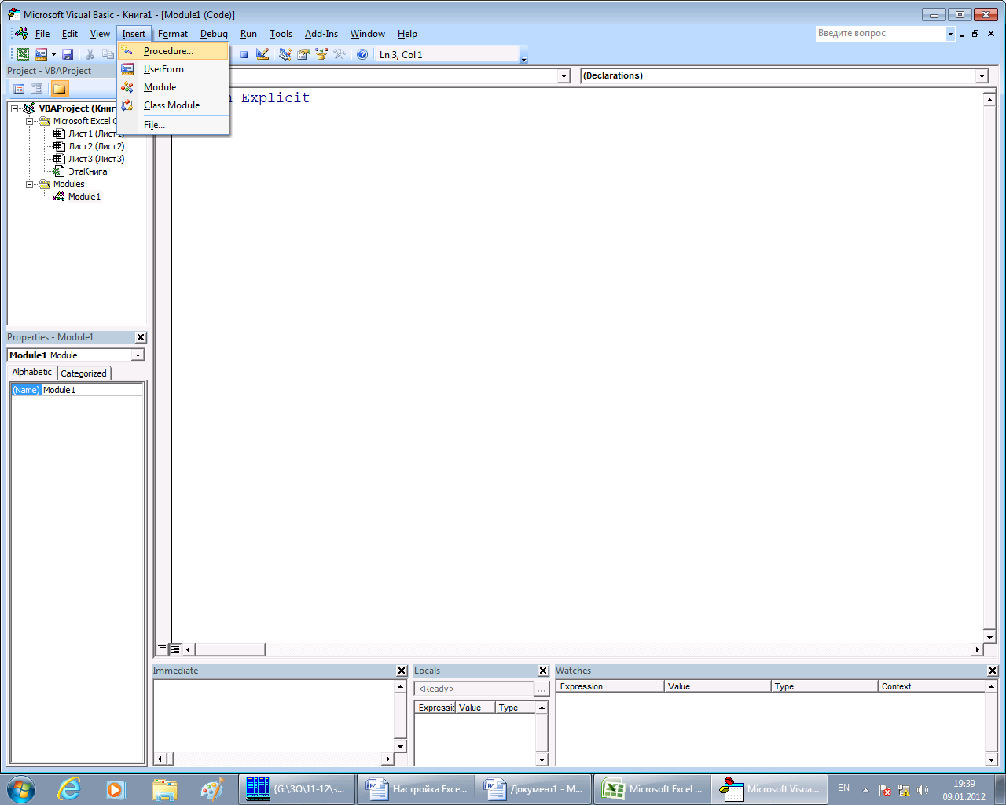Choose UserForm from the Insert menu

click(x=173, y=69)
